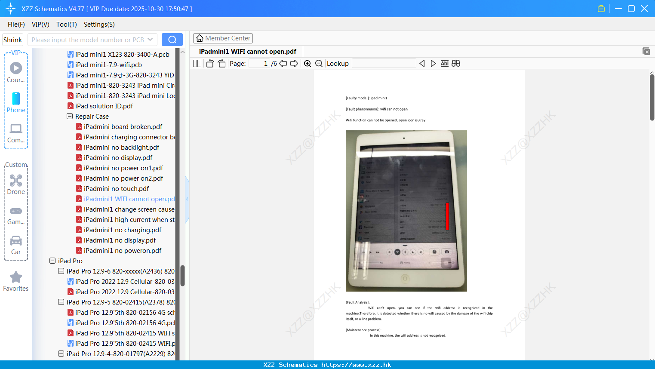Click the binoculars search icon

coord(456,64)
